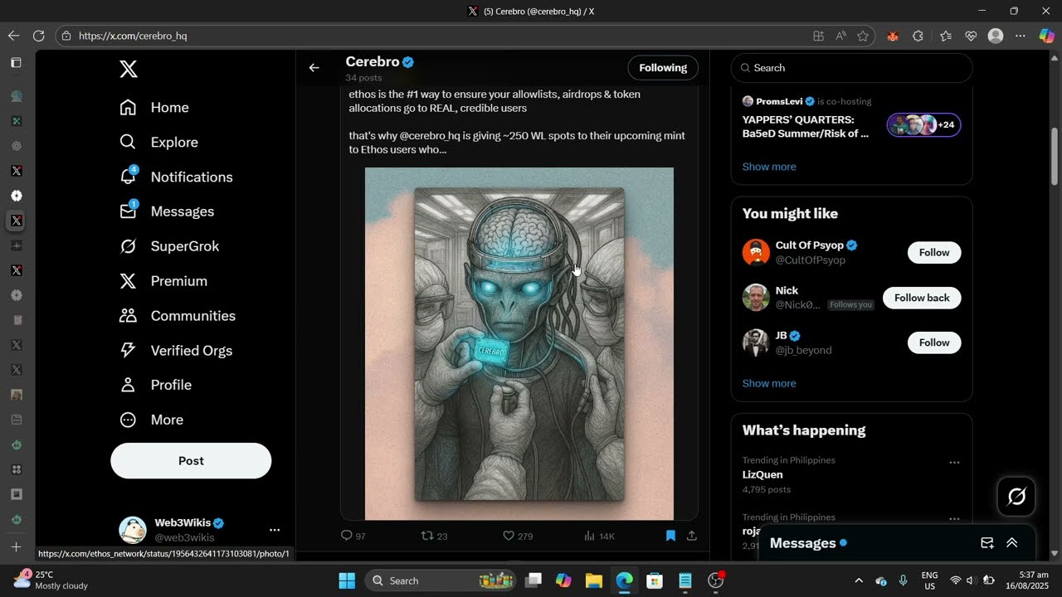Viewport: 1062px width, 597px height.
Task: Open Verified Orgs in left navigation
Action: pos(176,351)
